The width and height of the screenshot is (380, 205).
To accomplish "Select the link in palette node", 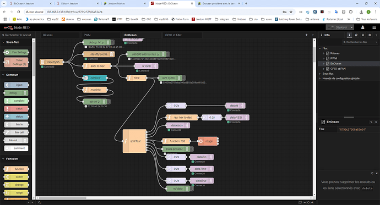I will [x=16, y=125].
